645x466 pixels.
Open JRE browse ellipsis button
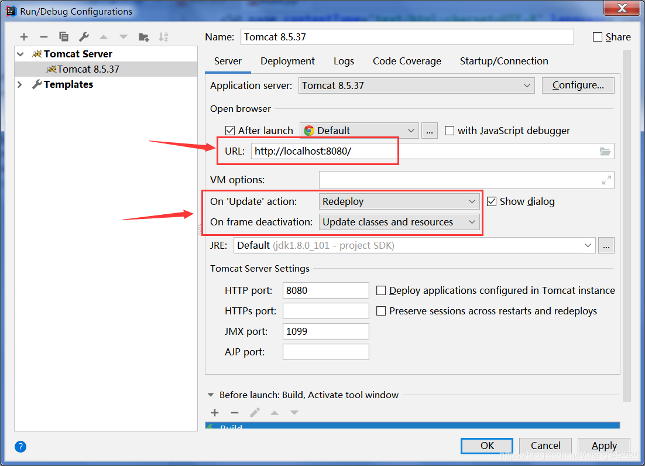[x=606, y=245]
